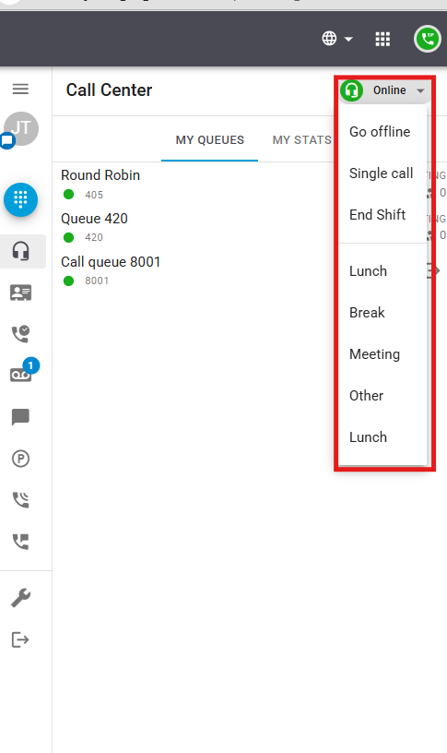This screenshot has height=753, width=447.
Task: Open the dial pad button
Action: pos(20,199)
